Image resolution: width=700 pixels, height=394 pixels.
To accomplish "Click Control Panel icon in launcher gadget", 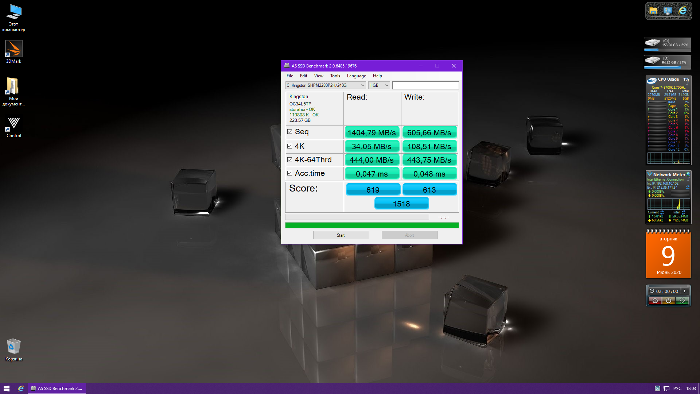I will click(x=668, y=11).
